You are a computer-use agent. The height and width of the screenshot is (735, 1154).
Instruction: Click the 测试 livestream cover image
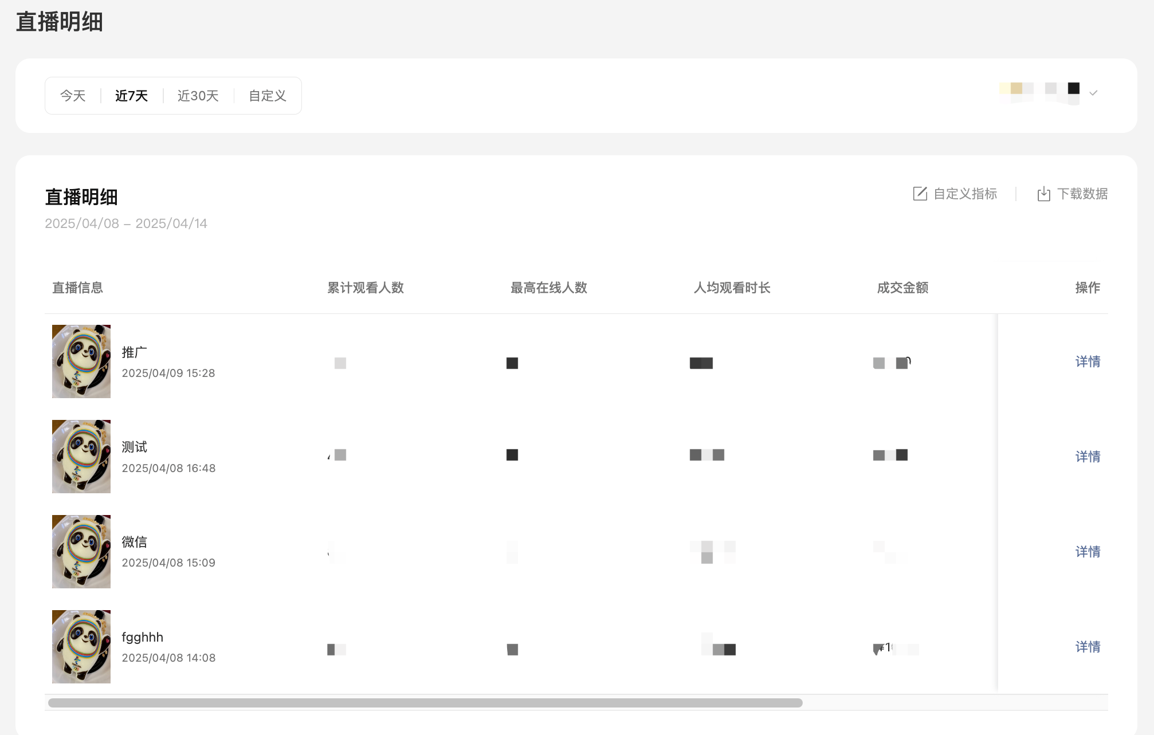pyautogui.click(x=81, y=457)
